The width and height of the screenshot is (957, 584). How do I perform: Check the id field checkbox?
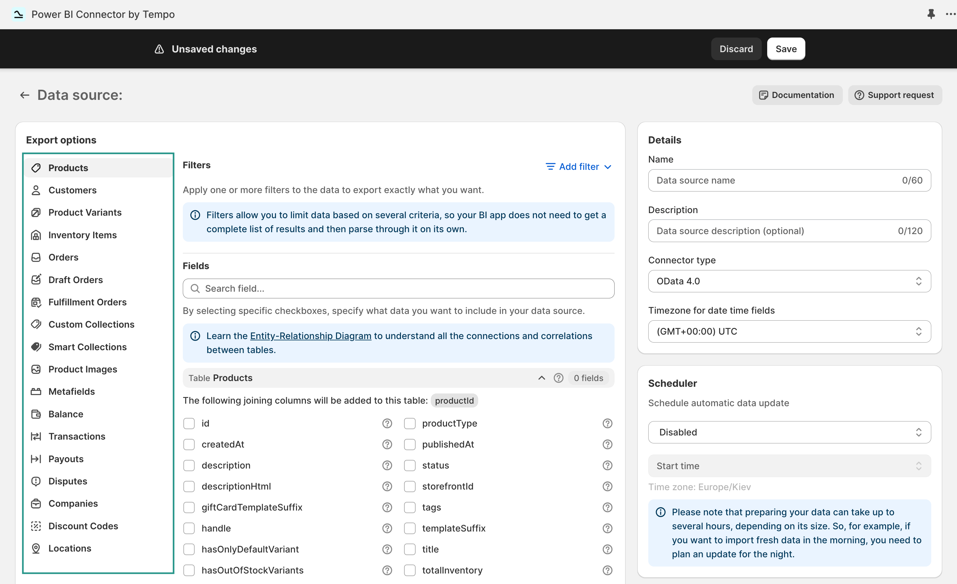click(189, 423)
